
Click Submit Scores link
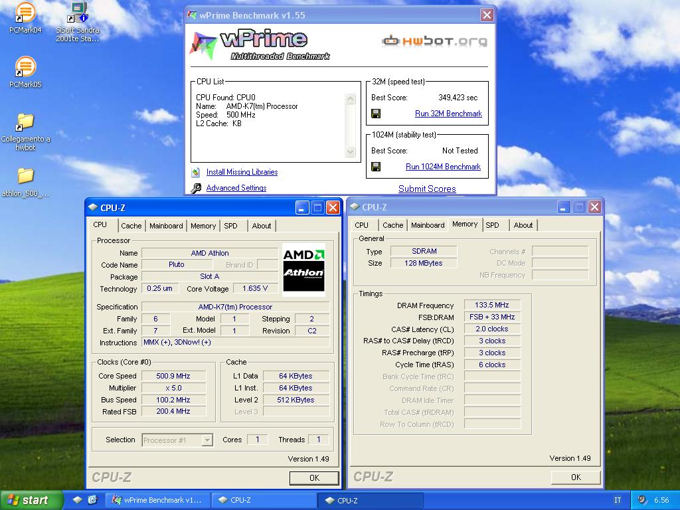tap(427, 189)
